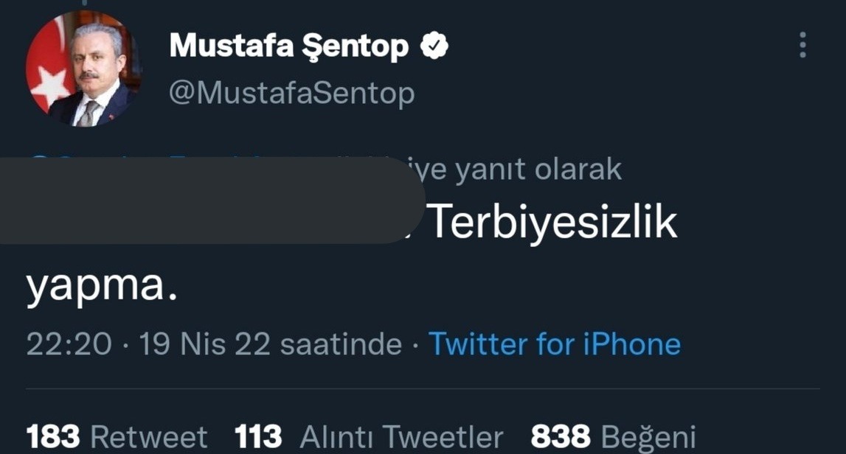Open Mustafa Şentop's profile picture

click(x=83, y=69)
